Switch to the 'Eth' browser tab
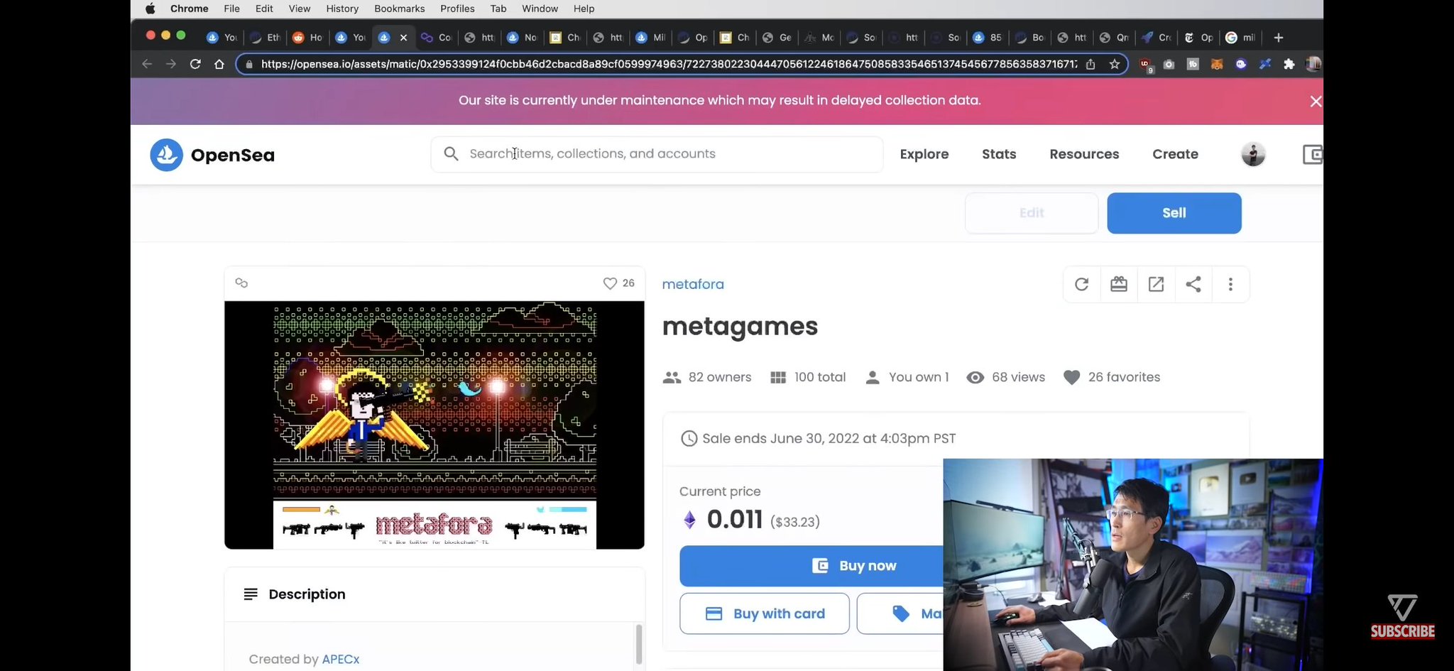This screenshot has height=671, width=1454. coord(266,38)
